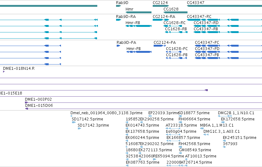Select the CG43347-RC transcript label
This screenshot has height=167, width=262.
199,17
